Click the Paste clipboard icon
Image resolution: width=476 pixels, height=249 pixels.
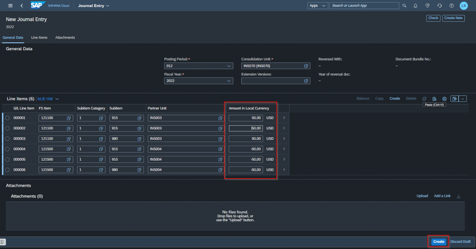pos(435,99)
